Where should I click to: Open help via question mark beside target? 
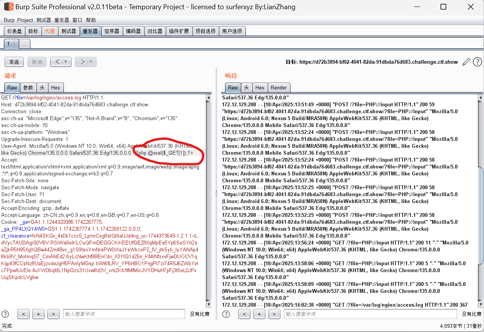click(477, 62)
